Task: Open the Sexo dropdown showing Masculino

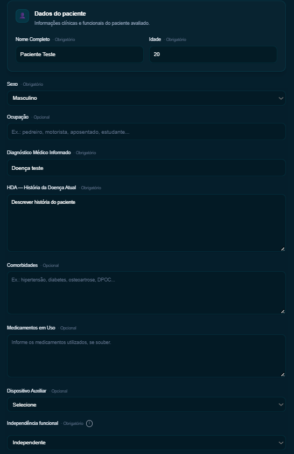Action: click(146, 98)
